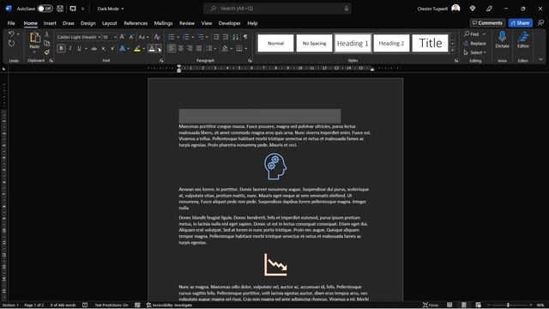Screen dimensions: 549x309
Task: Click the spelling proofing book icon
Action: (85, 306)
